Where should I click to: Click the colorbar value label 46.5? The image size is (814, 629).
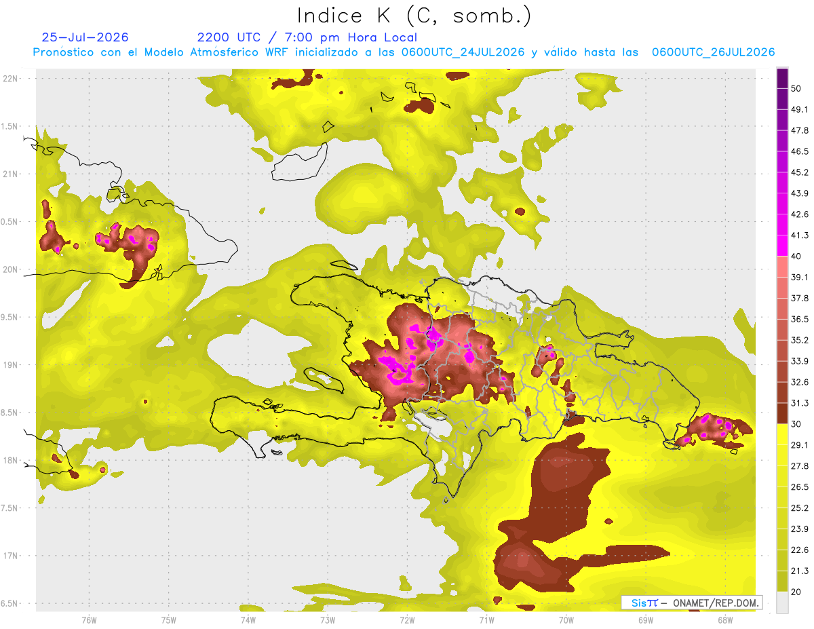pyautogui.click(x=800, y=151)
